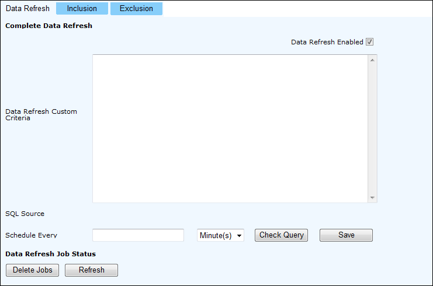Click the SQL Source label
The width and height of the screenshot is (433, 286).
tap(25, 214)
